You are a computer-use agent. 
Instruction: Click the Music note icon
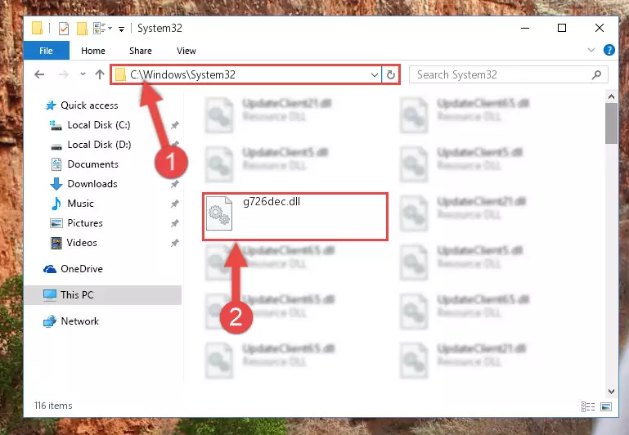pos(56,204)
